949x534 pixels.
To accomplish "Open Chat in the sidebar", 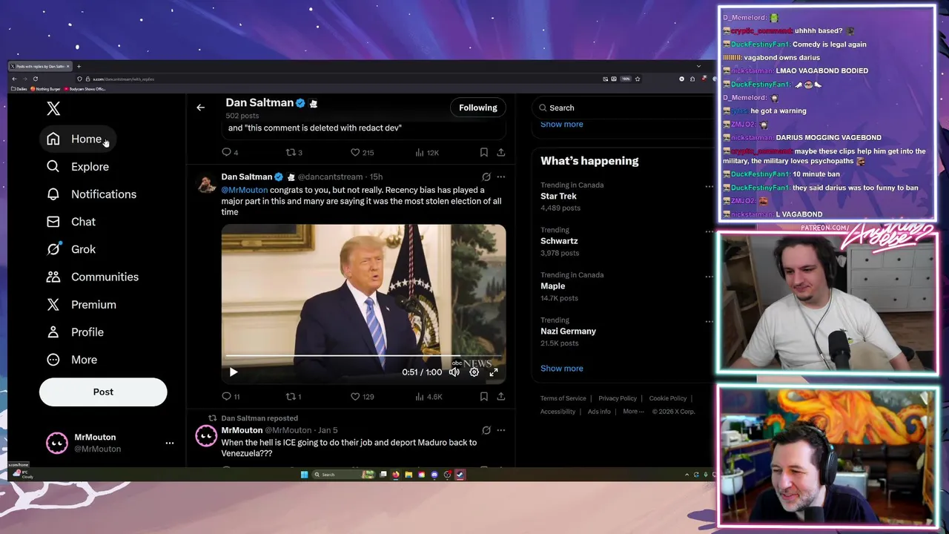I will (x=71, y=222).
